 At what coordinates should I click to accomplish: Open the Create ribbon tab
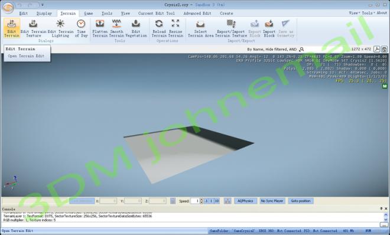(226, 14)
